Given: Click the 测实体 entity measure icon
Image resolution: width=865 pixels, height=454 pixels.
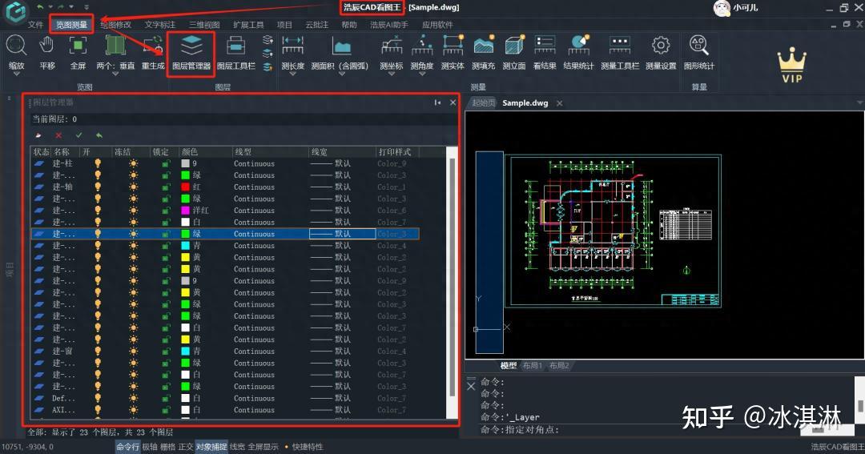Looking at the screenshot, I should coord(453,45).
